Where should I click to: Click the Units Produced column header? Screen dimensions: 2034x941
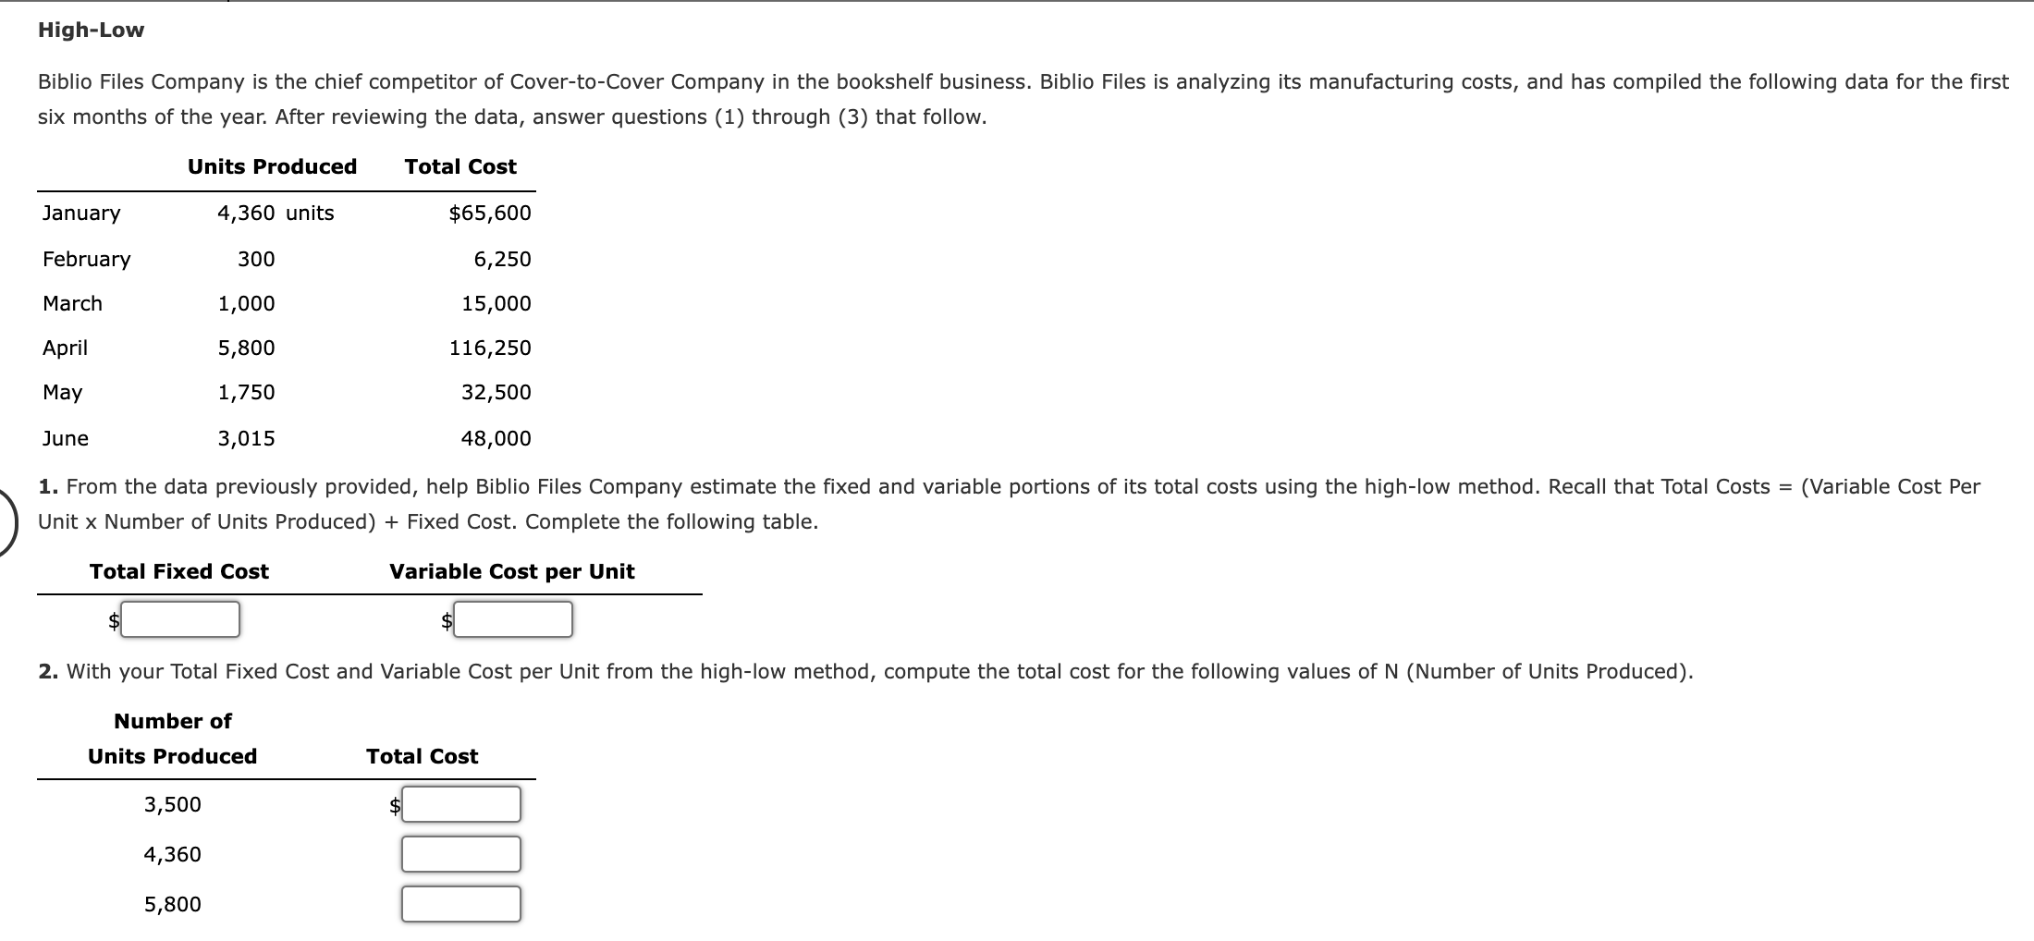point(272,166)
